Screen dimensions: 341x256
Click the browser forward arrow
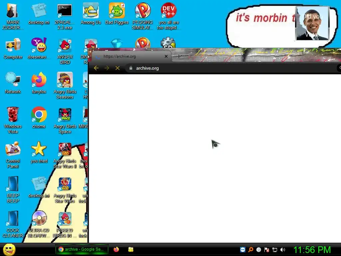tap(107, 68)
